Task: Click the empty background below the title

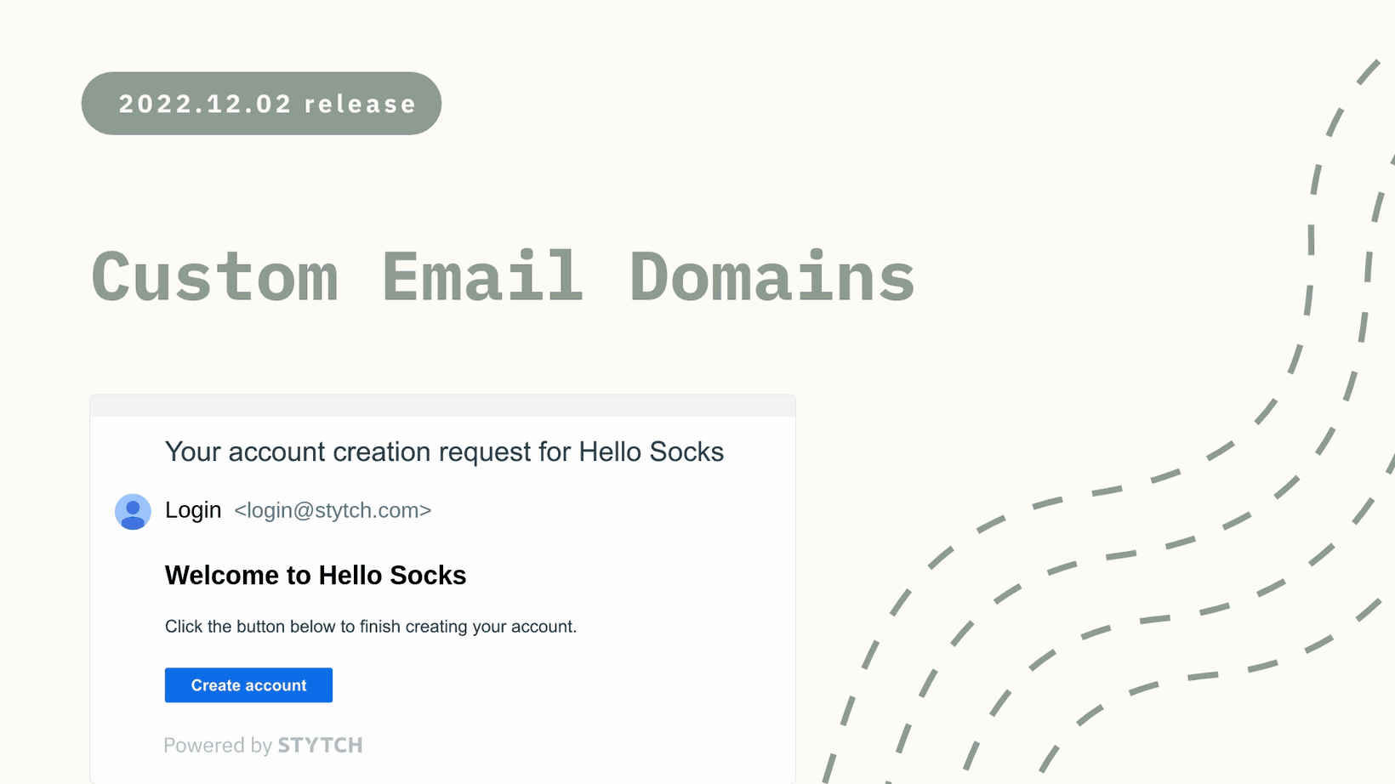Action: [510, 353]
